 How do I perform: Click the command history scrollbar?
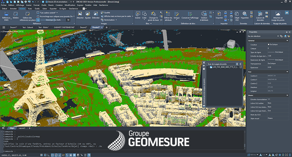[x=244, y=140]
